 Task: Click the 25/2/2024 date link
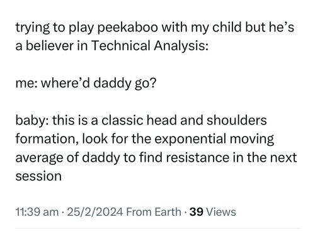coord(95,212)
